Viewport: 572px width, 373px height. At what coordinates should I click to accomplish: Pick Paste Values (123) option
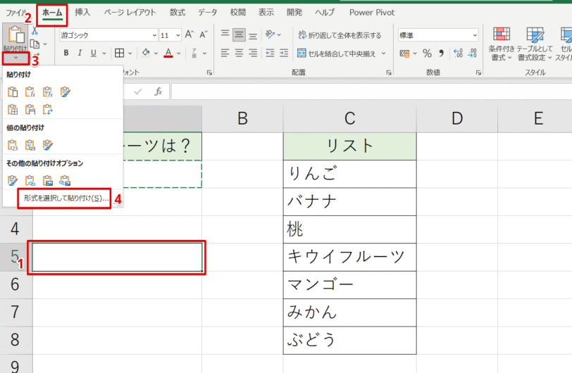click(x=13, y=145)
